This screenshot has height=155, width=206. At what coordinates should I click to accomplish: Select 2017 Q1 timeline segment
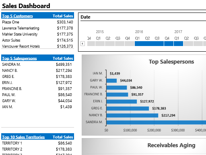(178, 44)
